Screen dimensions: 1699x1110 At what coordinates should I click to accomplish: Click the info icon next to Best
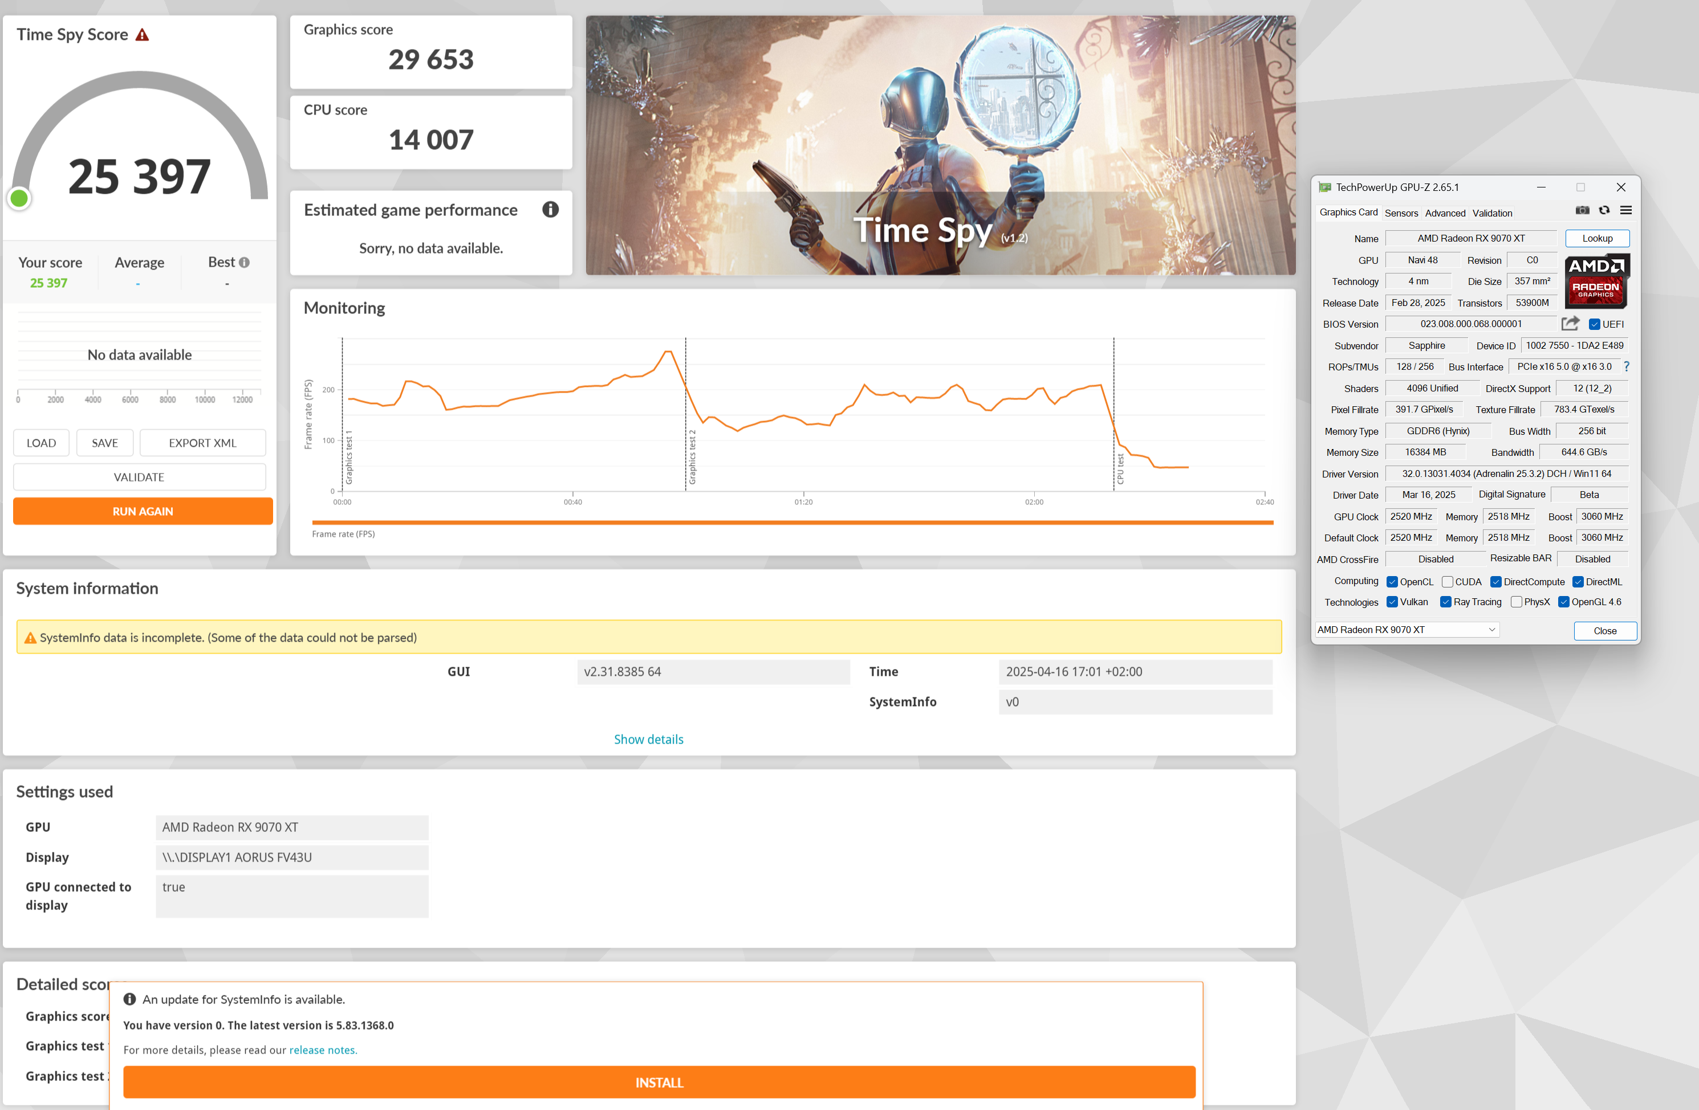click(244, 263)
